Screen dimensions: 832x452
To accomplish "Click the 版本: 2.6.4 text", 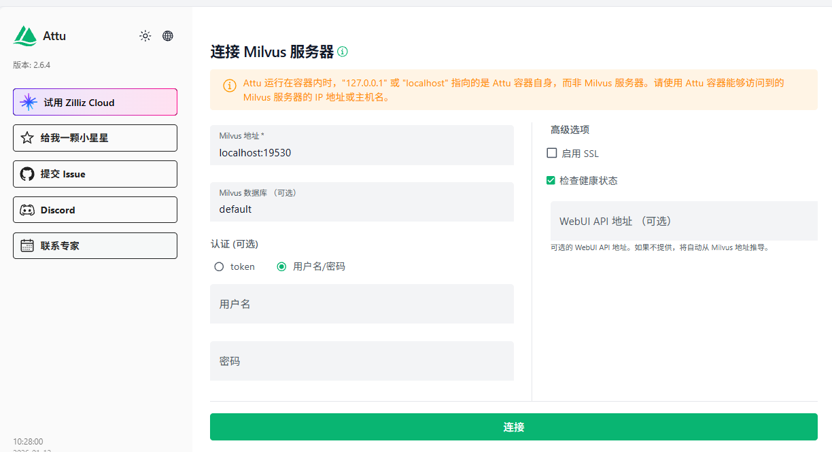I will (x=32, y=65).
